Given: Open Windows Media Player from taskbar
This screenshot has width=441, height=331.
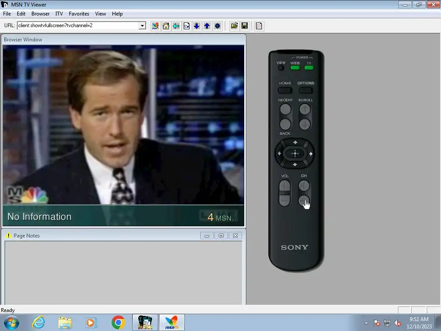Looking at the screenshot, I should point(91,322).
